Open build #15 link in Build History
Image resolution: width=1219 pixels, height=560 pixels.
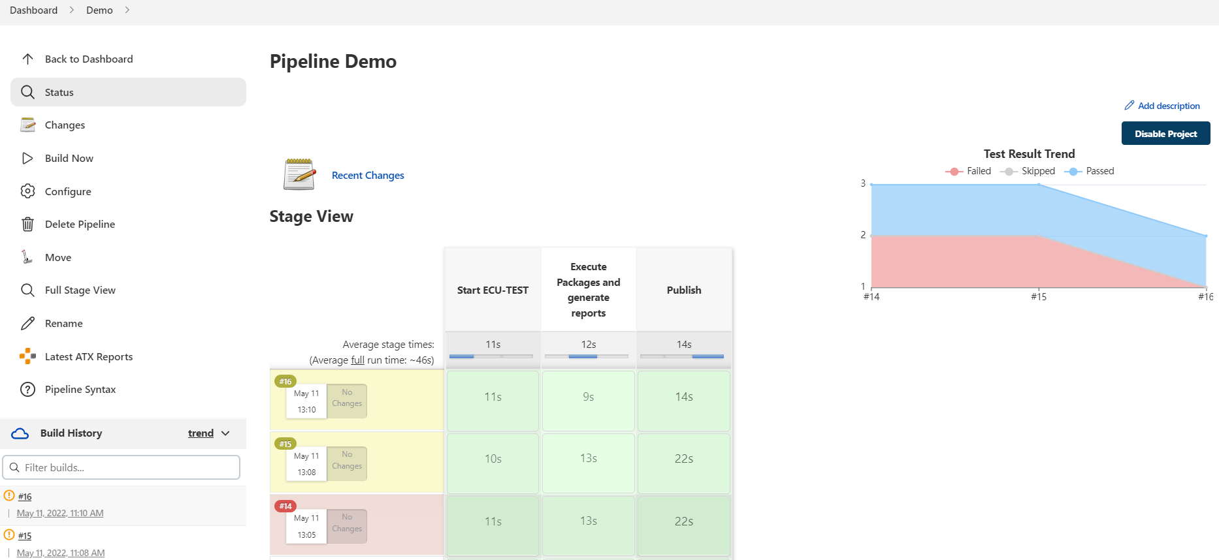(x=25, y=536)
